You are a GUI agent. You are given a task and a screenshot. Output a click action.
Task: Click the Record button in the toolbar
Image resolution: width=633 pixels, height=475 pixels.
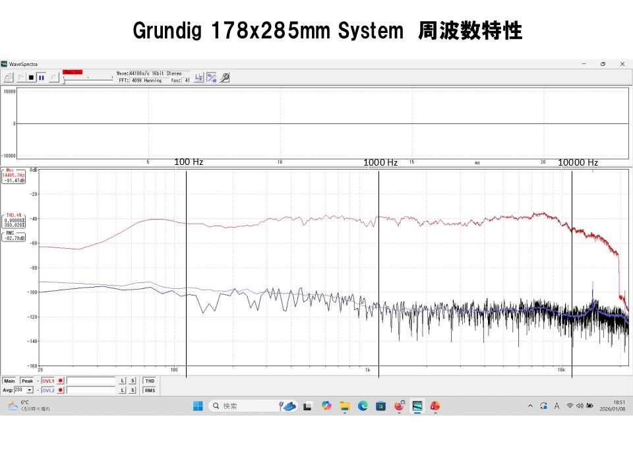[54, 77]
